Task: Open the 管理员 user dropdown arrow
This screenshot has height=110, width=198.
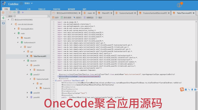Action: (x=32, y=3)
